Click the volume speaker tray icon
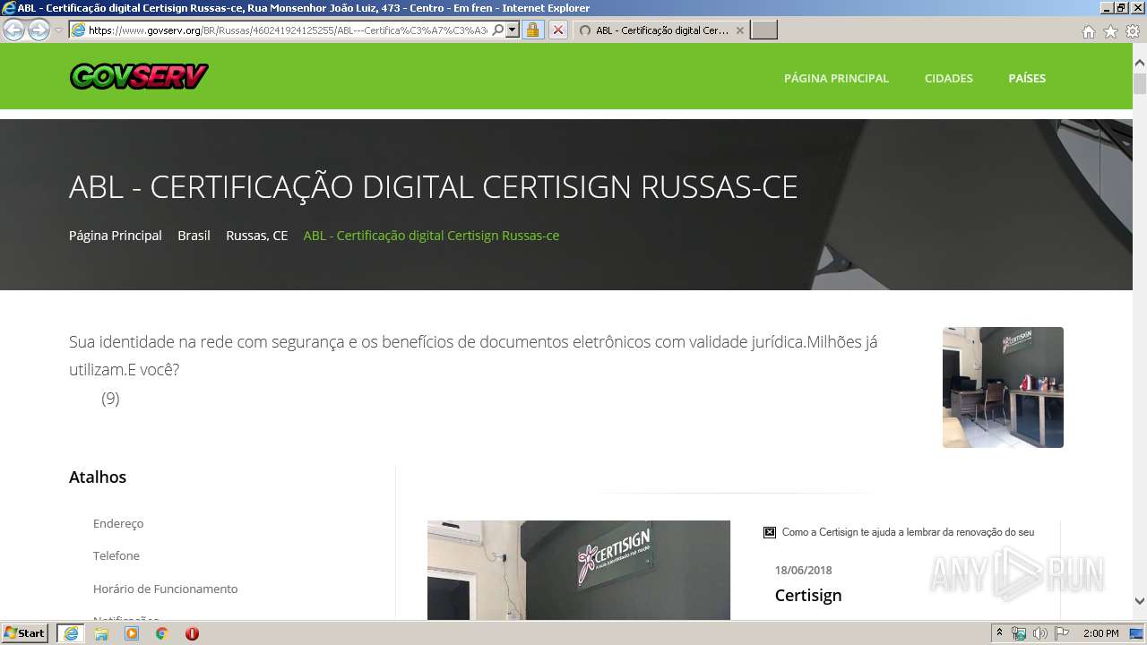The width and height of the screenshot is (1147, 645). (1039, 633)
